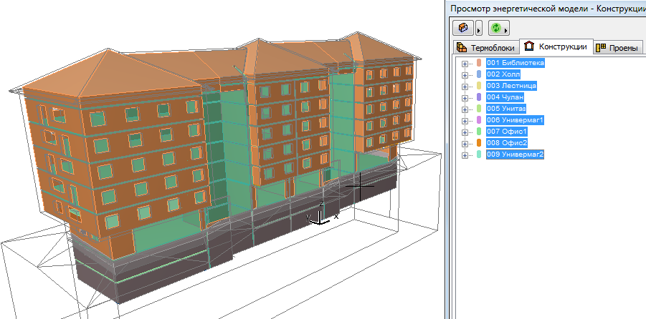Click the yellow swatch of 003 Лестница
The height and width of the screenshot is (319, 646).
point(479,86)
